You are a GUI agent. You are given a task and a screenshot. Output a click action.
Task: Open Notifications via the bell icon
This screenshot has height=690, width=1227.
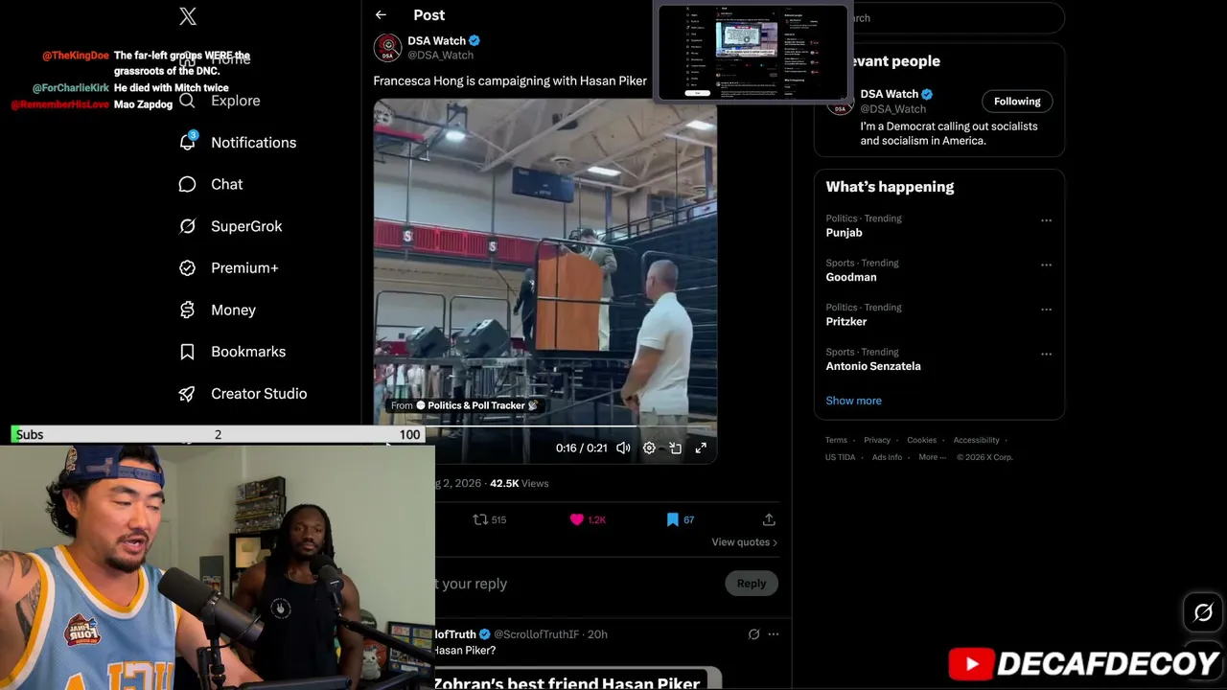187,142
